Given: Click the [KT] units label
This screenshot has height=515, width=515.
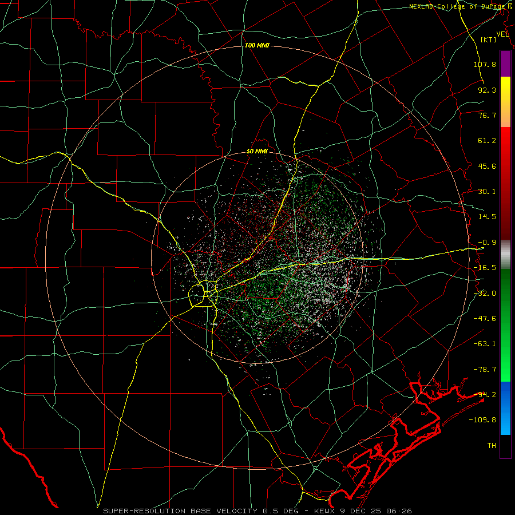Looking at the screenshot, I should [488, 39].
